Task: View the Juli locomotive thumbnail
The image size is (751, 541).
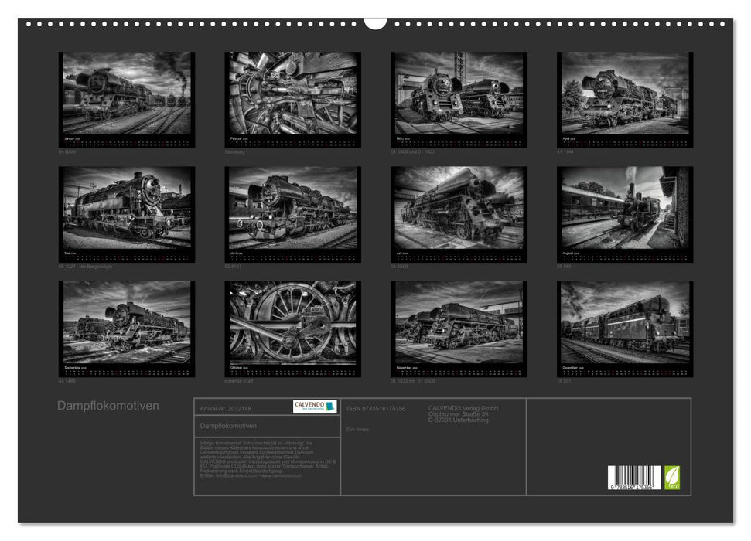Action: (x=459, y=209)
